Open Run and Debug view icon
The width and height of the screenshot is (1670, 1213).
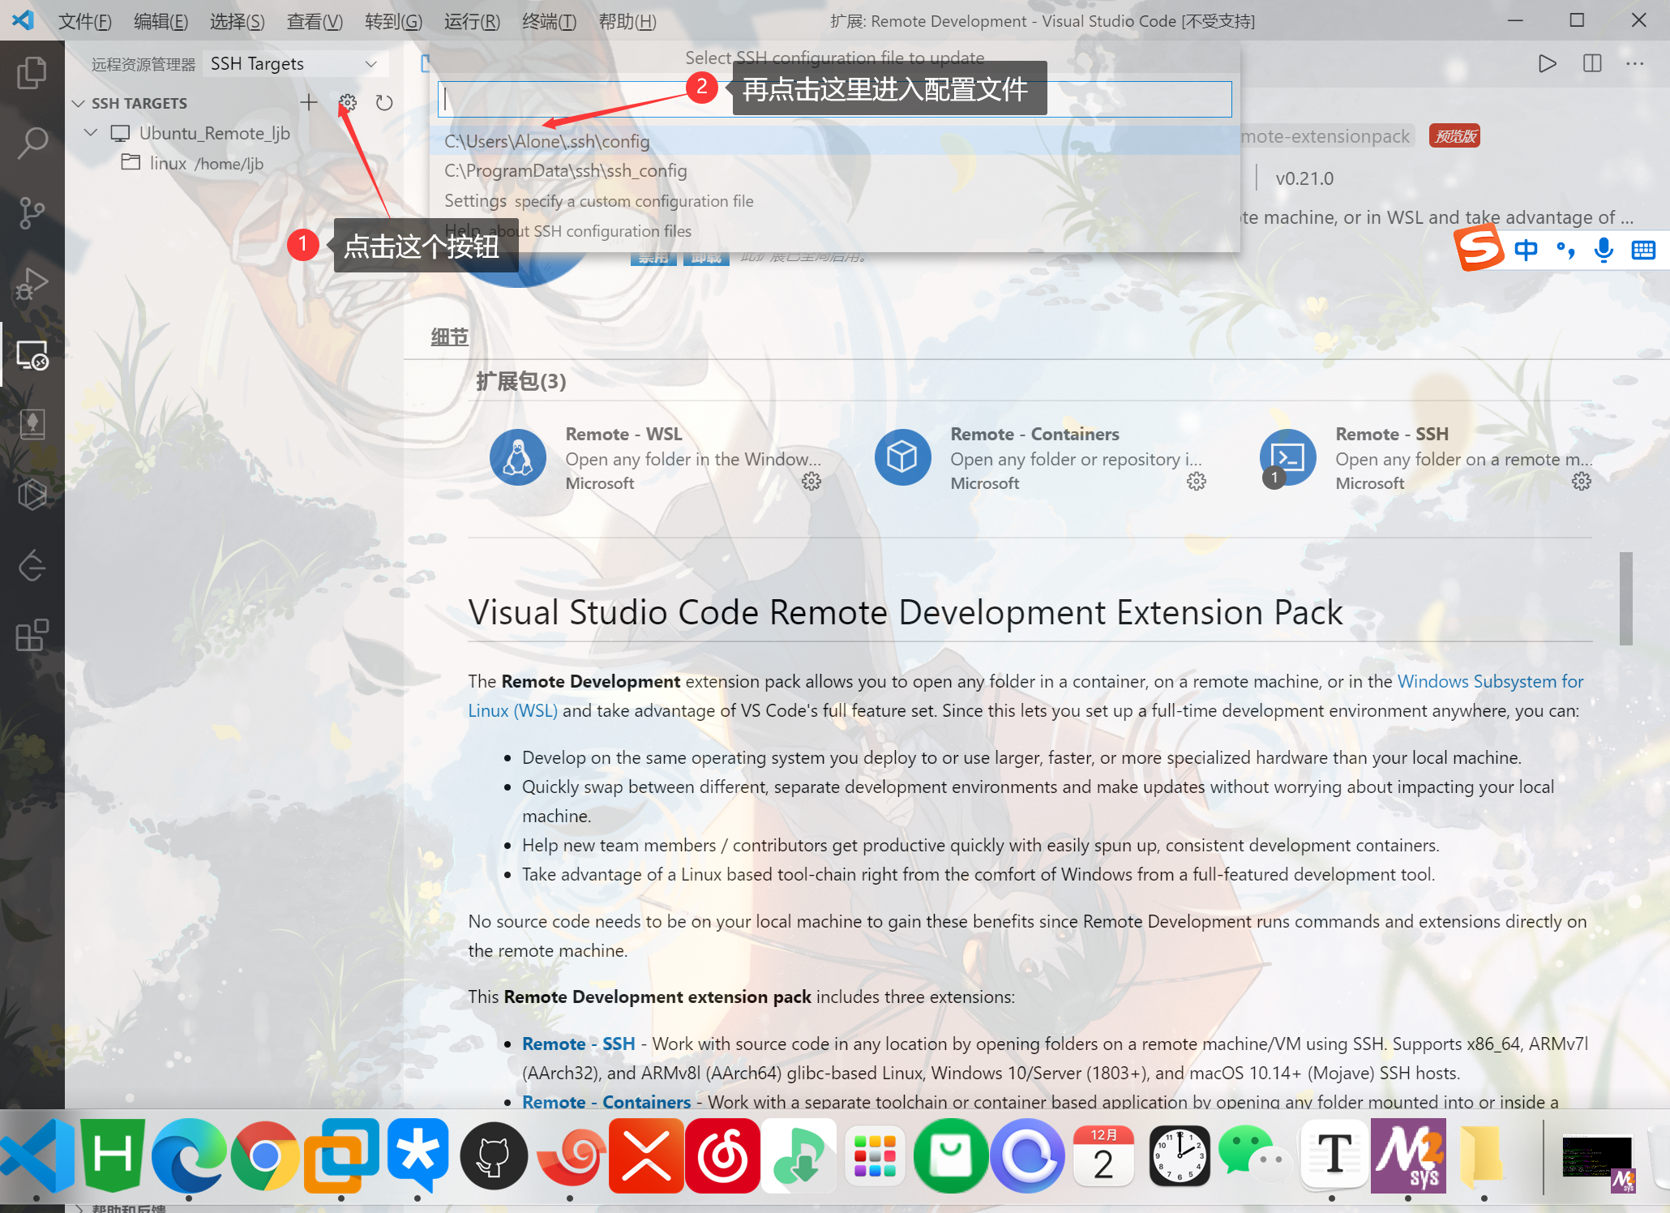[x=32, y=284]
